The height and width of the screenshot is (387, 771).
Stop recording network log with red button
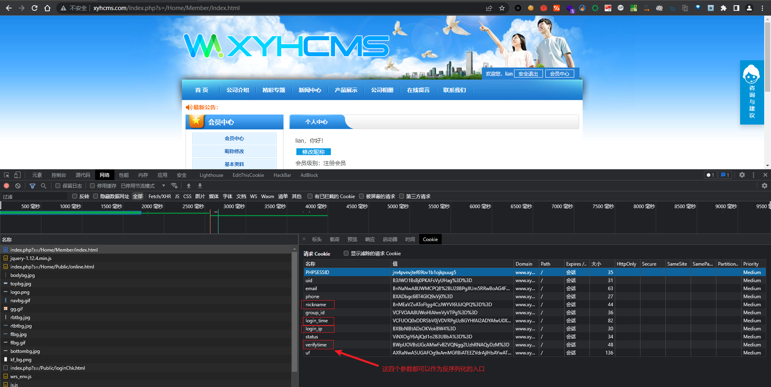pos(6,186)
